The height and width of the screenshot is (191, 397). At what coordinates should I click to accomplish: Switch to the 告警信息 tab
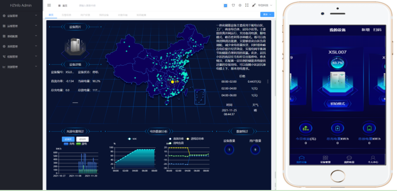coord(67,15)
